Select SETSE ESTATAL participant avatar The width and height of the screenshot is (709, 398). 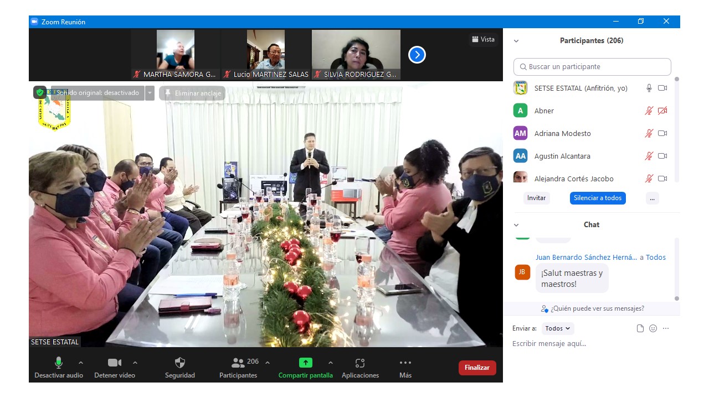(x=520, y=88)
